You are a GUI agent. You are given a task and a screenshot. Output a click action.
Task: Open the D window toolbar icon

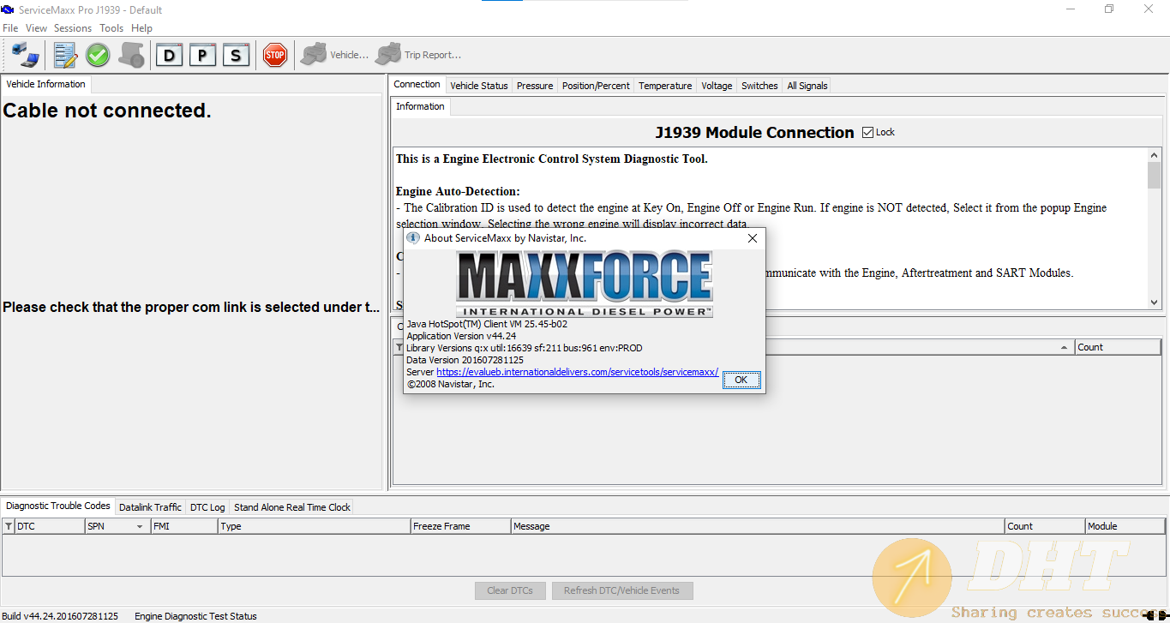tap(169, 55)
